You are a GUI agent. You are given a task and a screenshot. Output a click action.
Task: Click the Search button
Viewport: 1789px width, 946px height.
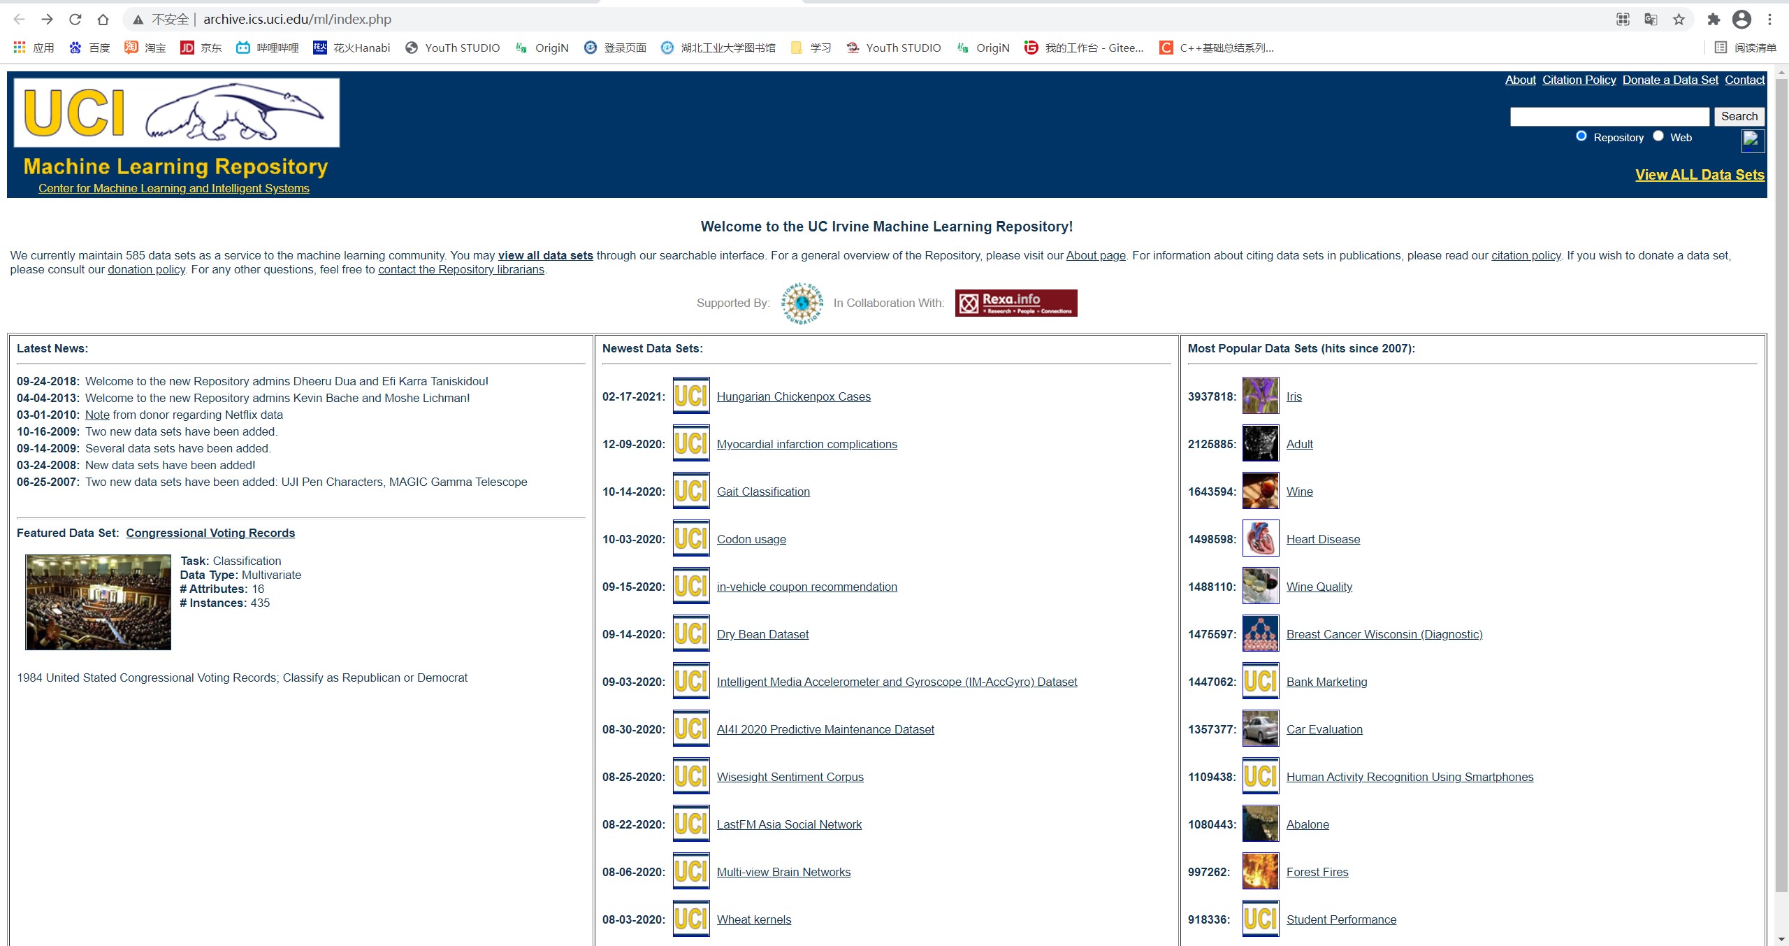(1739, 116)
